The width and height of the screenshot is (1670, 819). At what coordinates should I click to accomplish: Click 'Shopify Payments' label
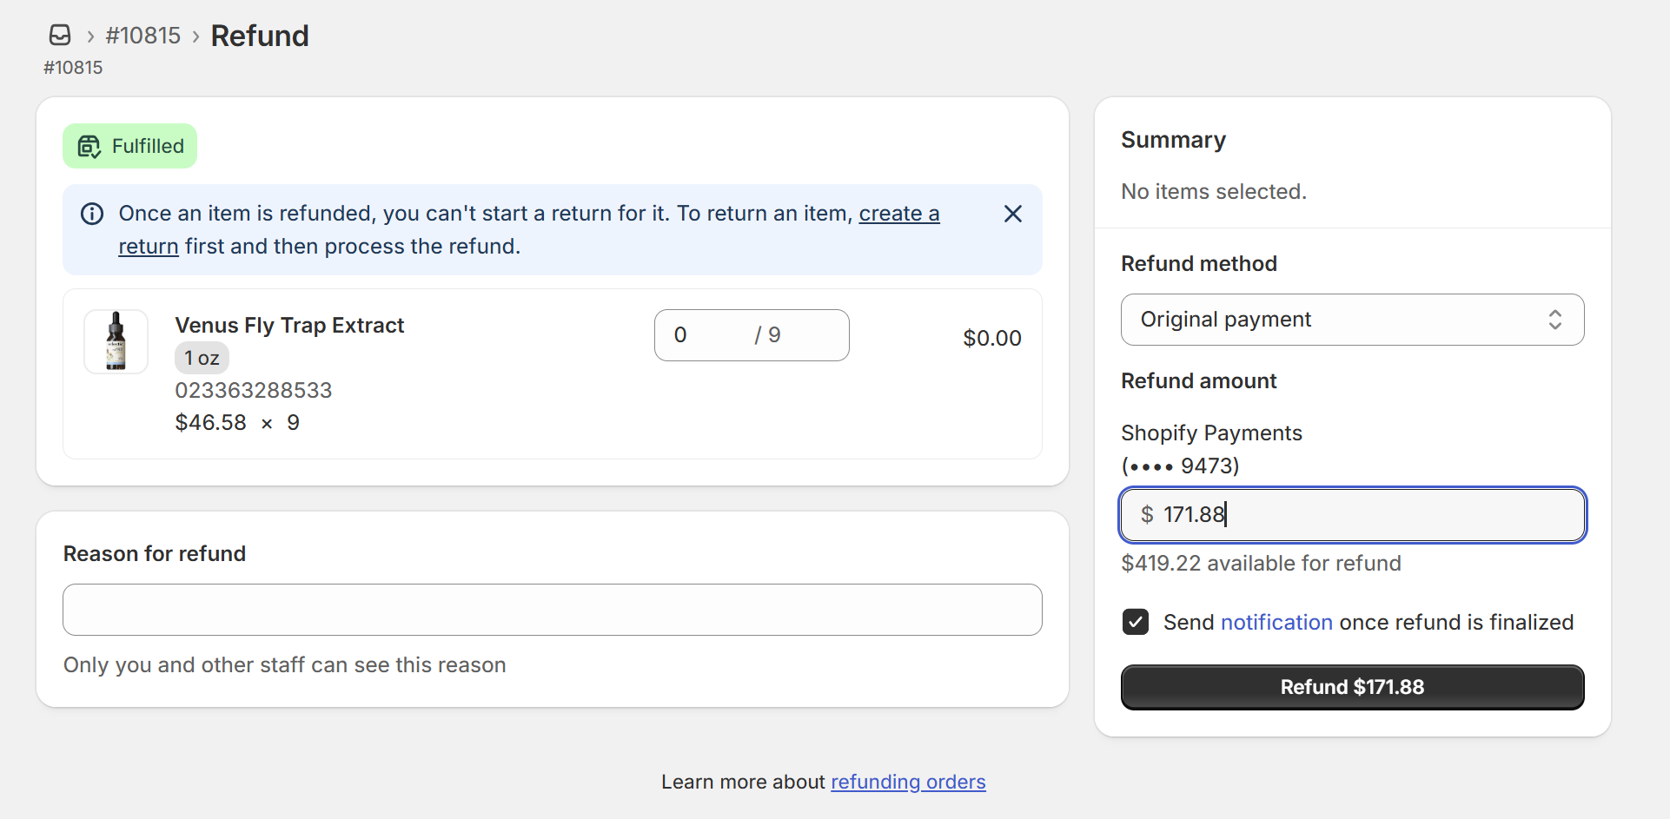pos(1211,433)
